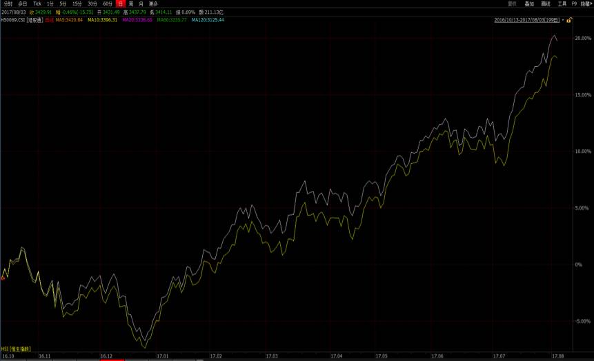This screenshot has height=361, width=594.
Task: Click 隐藏 to hide the side panel
Action: [x=586, y=3]
